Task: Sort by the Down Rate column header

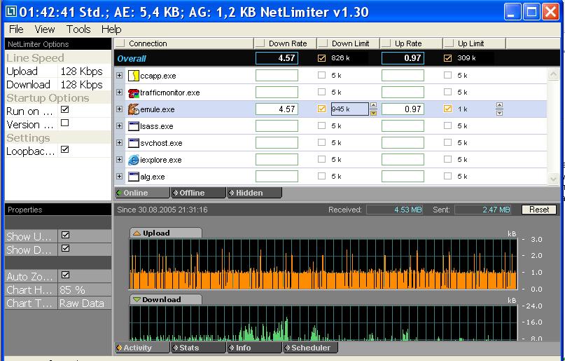Action: [286, 43]
